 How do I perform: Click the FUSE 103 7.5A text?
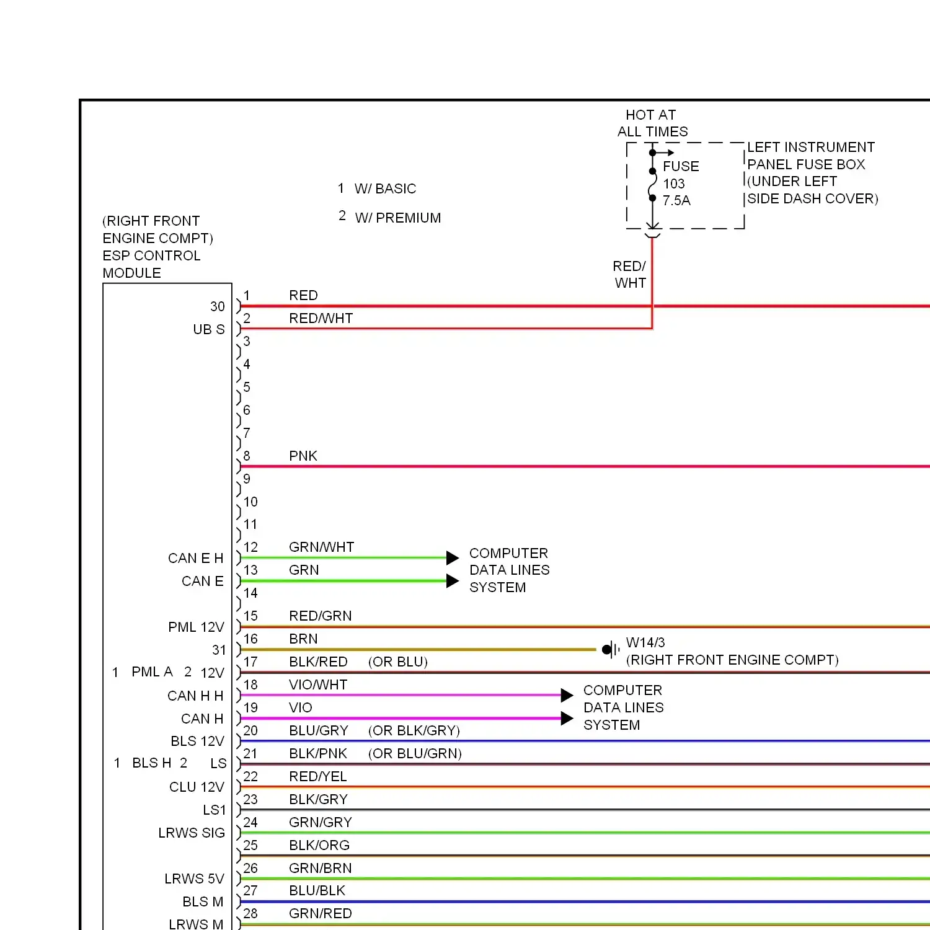pos(680,184)
